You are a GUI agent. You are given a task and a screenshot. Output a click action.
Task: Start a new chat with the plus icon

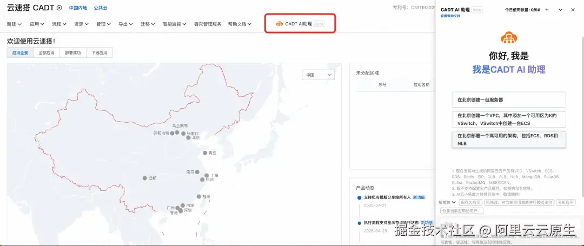(547, 10)
